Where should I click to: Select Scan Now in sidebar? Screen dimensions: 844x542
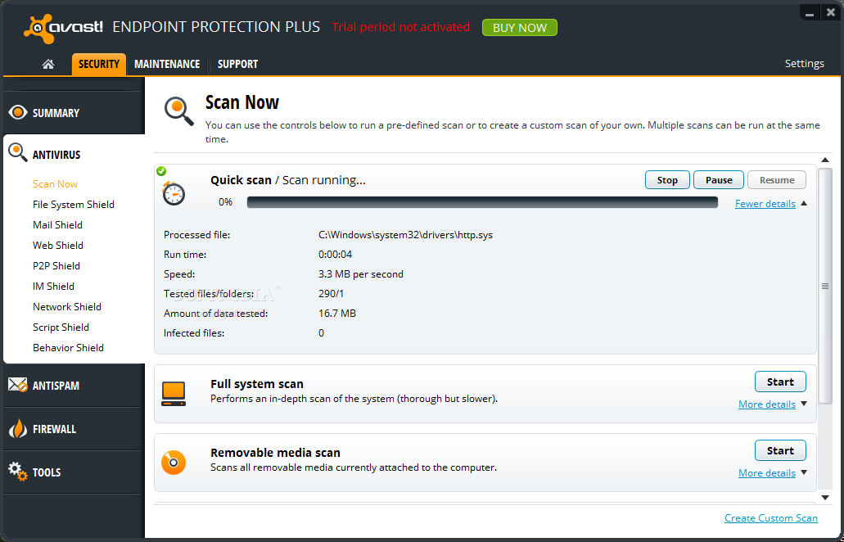pos(55,184)
